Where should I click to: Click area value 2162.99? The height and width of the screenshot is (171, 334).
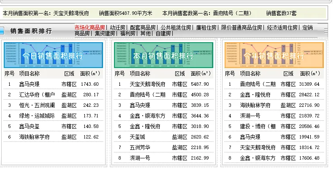[x=200, y=158]
